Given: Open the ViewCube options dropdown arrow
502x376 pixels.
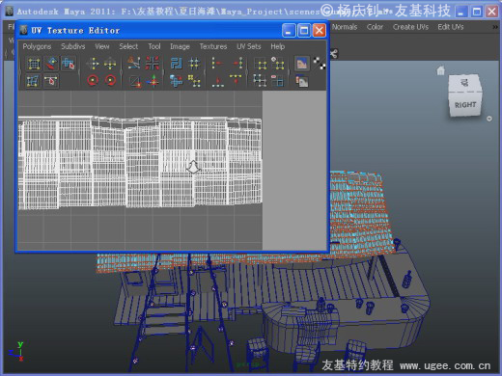Looking at the screenshot, I should (x=489, y=119).
